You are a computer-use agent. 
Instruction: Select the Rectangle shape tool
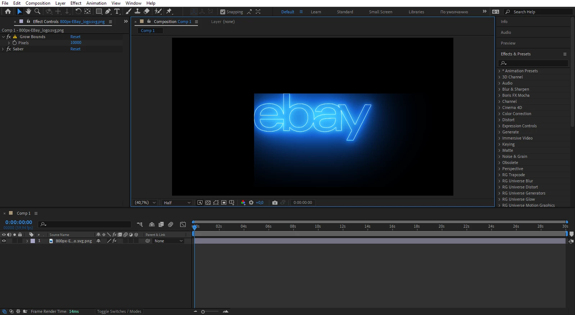click(x=99, y=12)
